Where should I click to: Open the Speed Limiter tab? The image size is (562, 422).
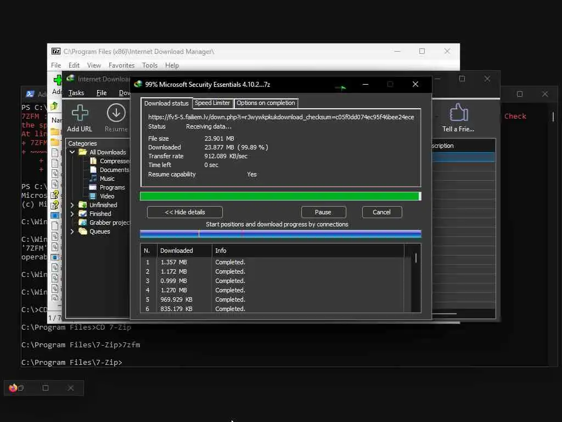coord(212,103)
